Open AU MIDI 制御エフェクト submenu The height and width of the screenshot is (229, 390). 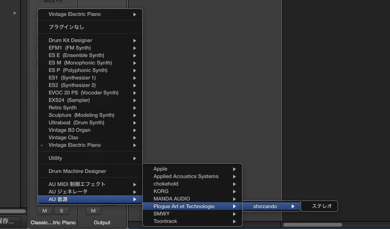click(x=90, y=184)
